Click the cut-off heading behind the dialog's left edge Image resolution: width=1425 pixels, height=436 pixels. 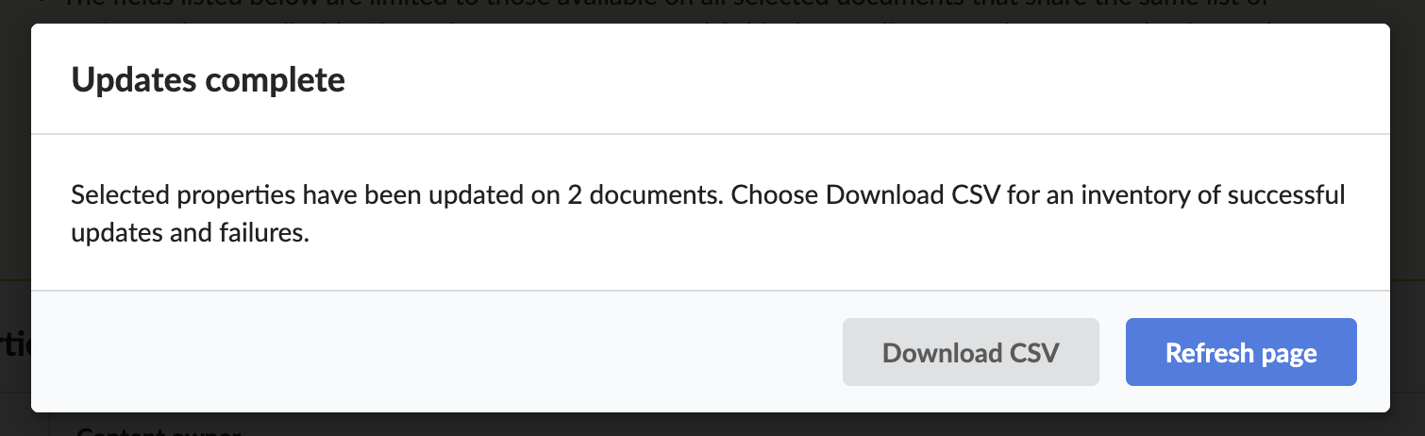(15, 344)
